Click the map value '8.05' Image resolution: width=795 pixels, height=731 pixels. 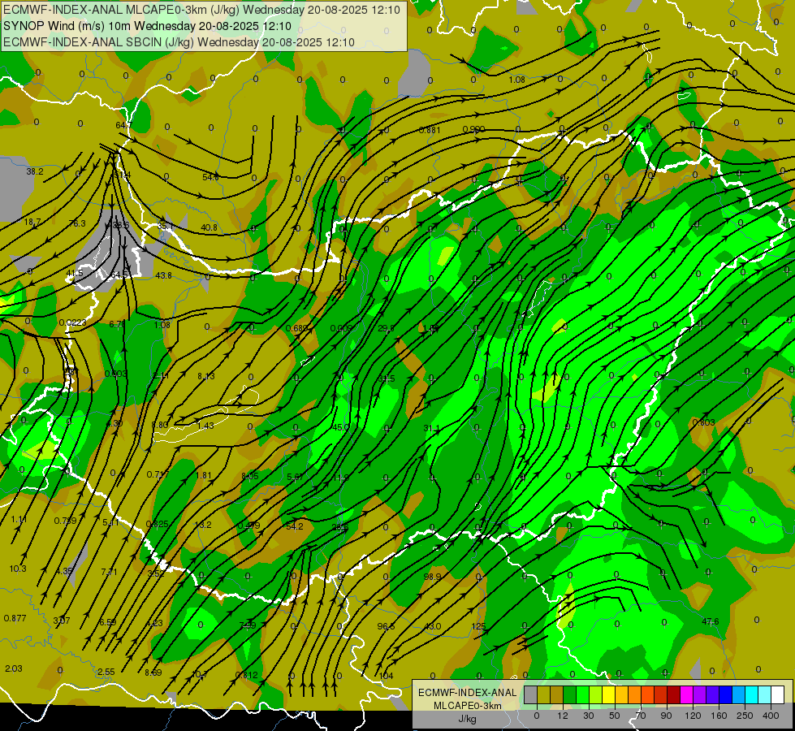pos(250,476)
